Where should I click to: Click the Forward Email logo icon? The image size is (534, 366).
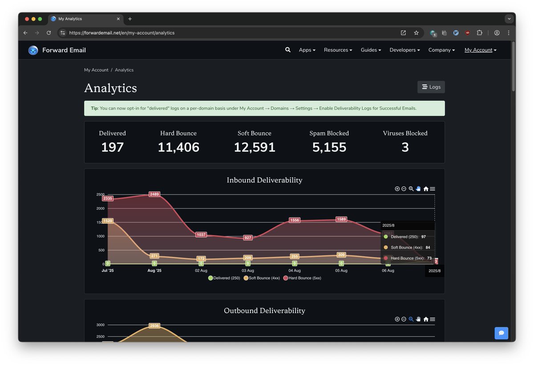[x=33, y=50]
